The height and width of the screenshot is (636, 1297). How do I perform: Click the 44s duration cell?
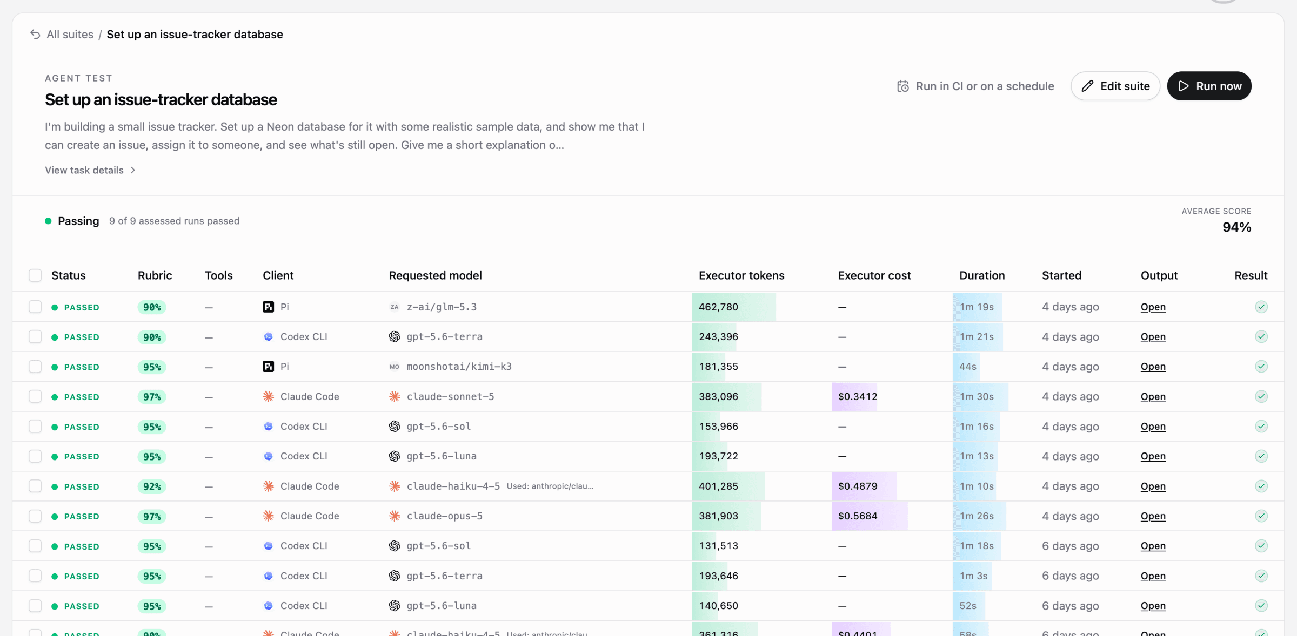[967, 367]
